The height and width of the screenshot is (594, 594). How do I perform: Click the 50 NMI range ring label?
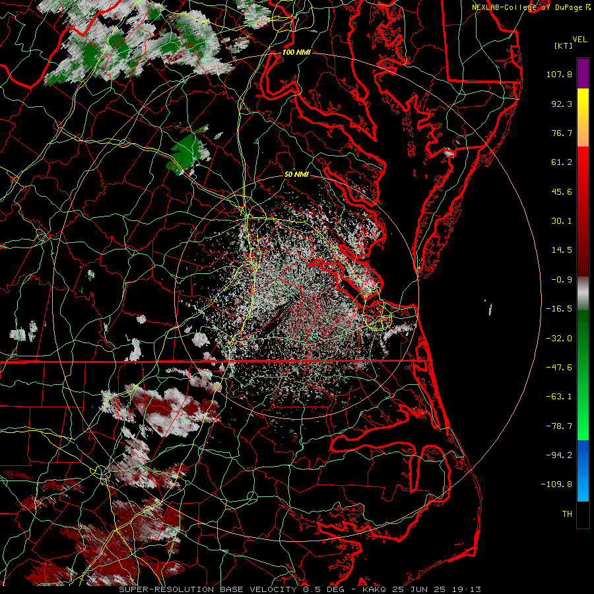coord(296,174)
